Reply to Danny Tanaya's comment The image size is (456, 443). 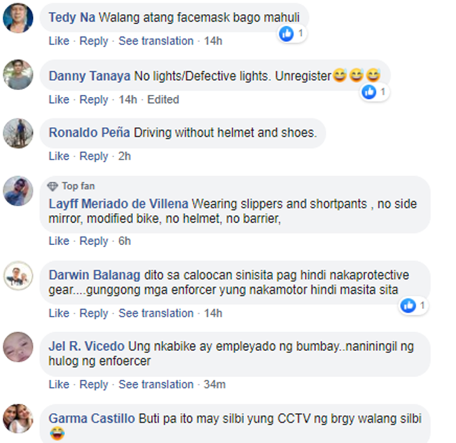[94, 100]
